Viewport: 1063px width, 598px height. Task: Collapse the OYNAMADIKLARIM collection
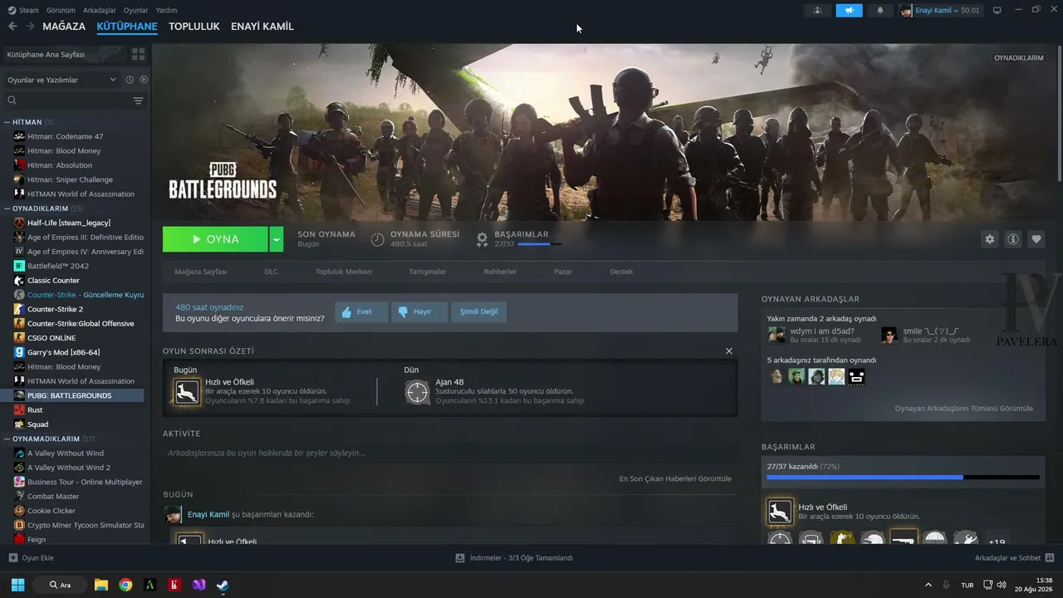pyautogui.click(x=7, y=439)
